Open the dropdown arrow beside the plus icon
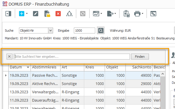175x109 pixels. [27, 14]
